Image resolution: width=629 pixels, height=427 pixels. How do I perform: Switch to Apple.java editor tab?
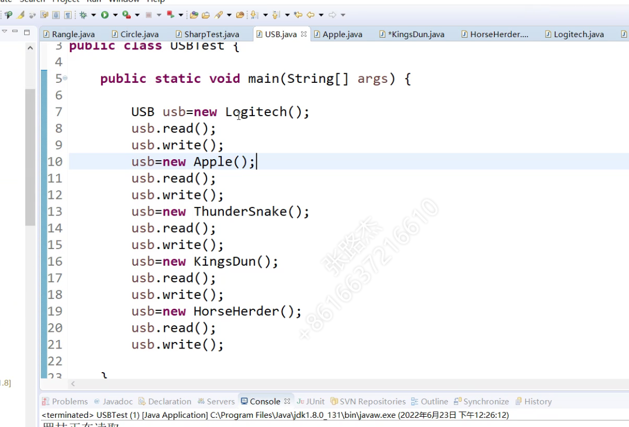click(338, 34)
